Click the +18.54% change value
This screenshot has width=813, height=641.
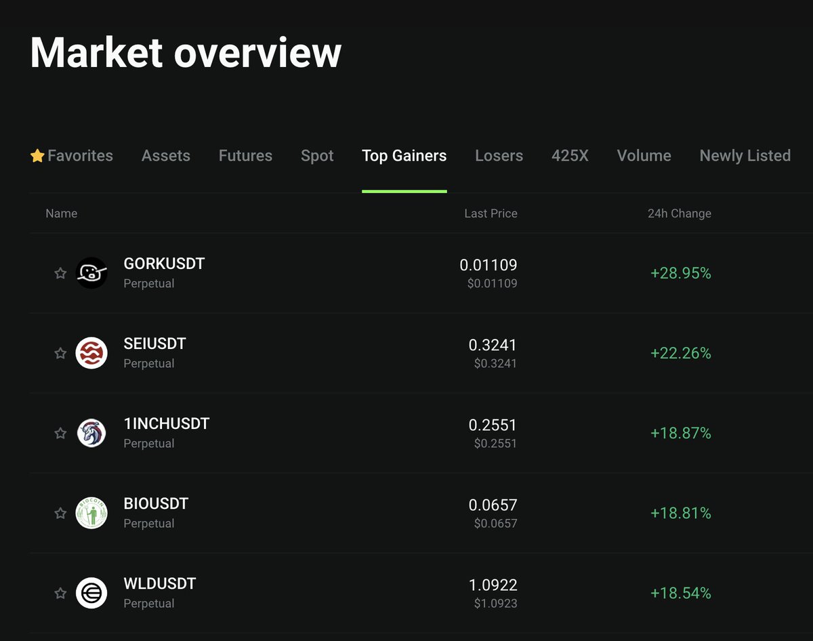[681, 594]
